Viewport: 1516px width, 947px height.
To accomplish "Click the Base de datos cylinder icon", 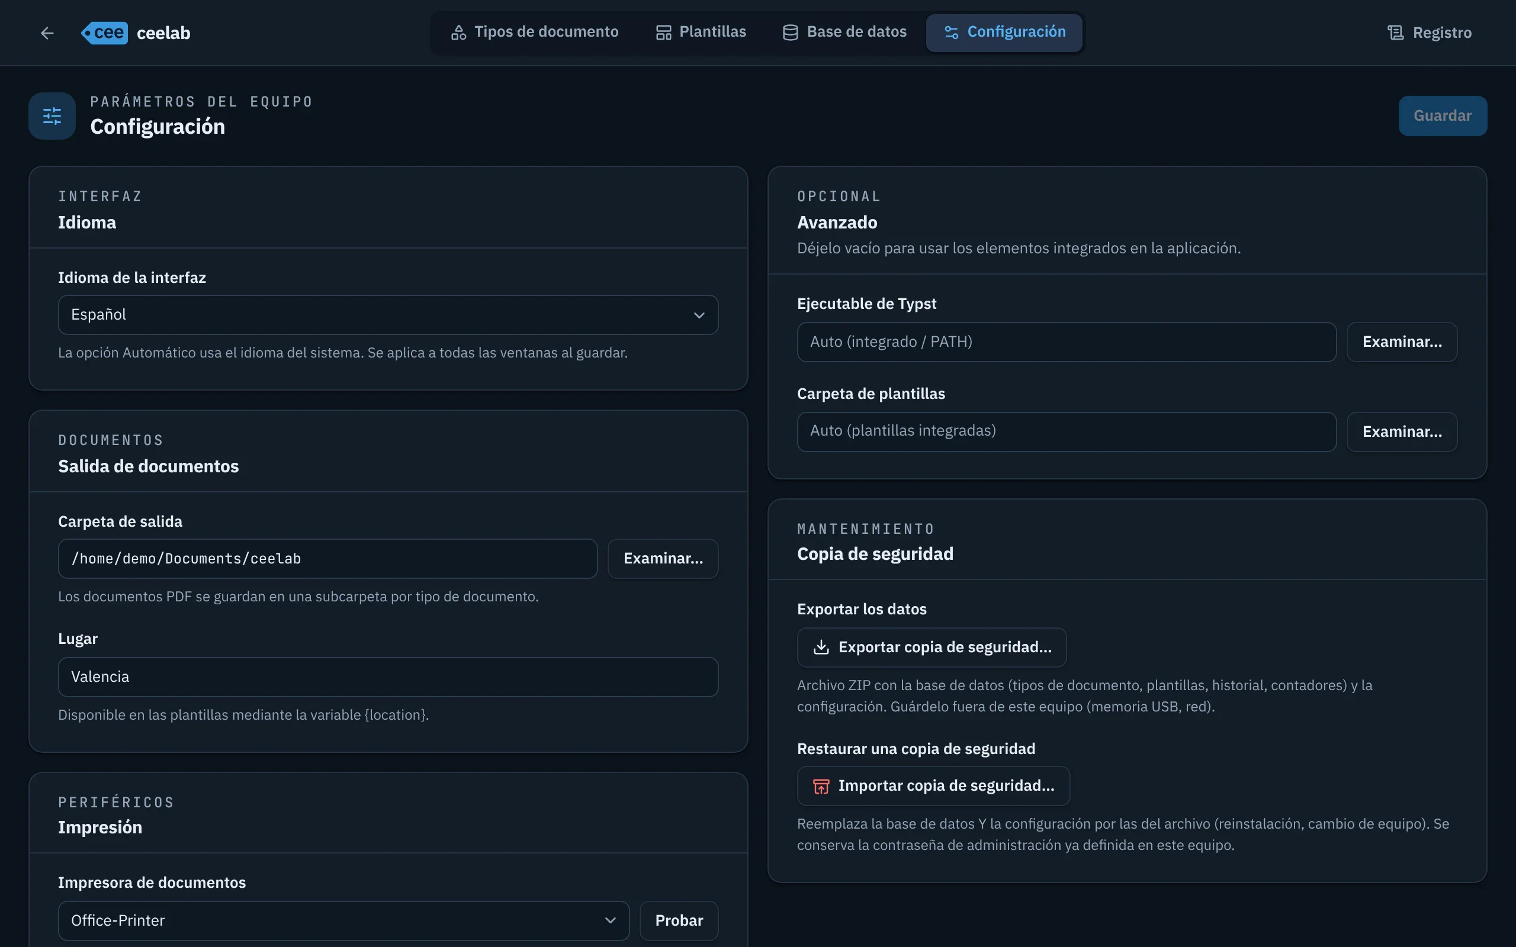I will pyautogui.click(x=791, y=33).
